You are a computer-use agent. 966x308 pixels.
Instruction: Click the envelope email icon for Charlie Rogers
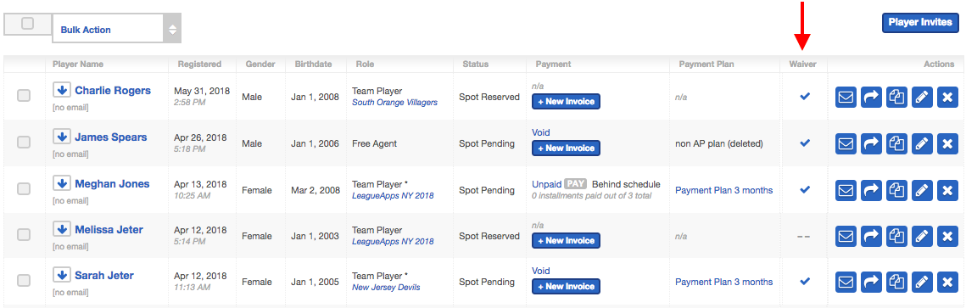click(846, 97)
